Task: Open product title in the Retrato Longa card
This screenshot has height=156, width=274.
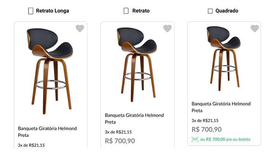Action: click(x=47, y=132)
